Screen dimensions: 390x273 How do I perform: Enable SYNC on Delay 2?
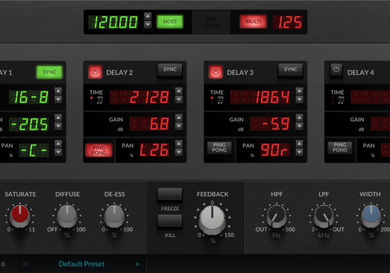click(170, 69)
